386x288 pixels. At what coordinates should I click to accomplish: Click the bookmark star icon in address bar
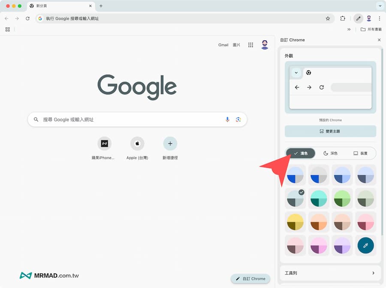click(x=328, y=18)
